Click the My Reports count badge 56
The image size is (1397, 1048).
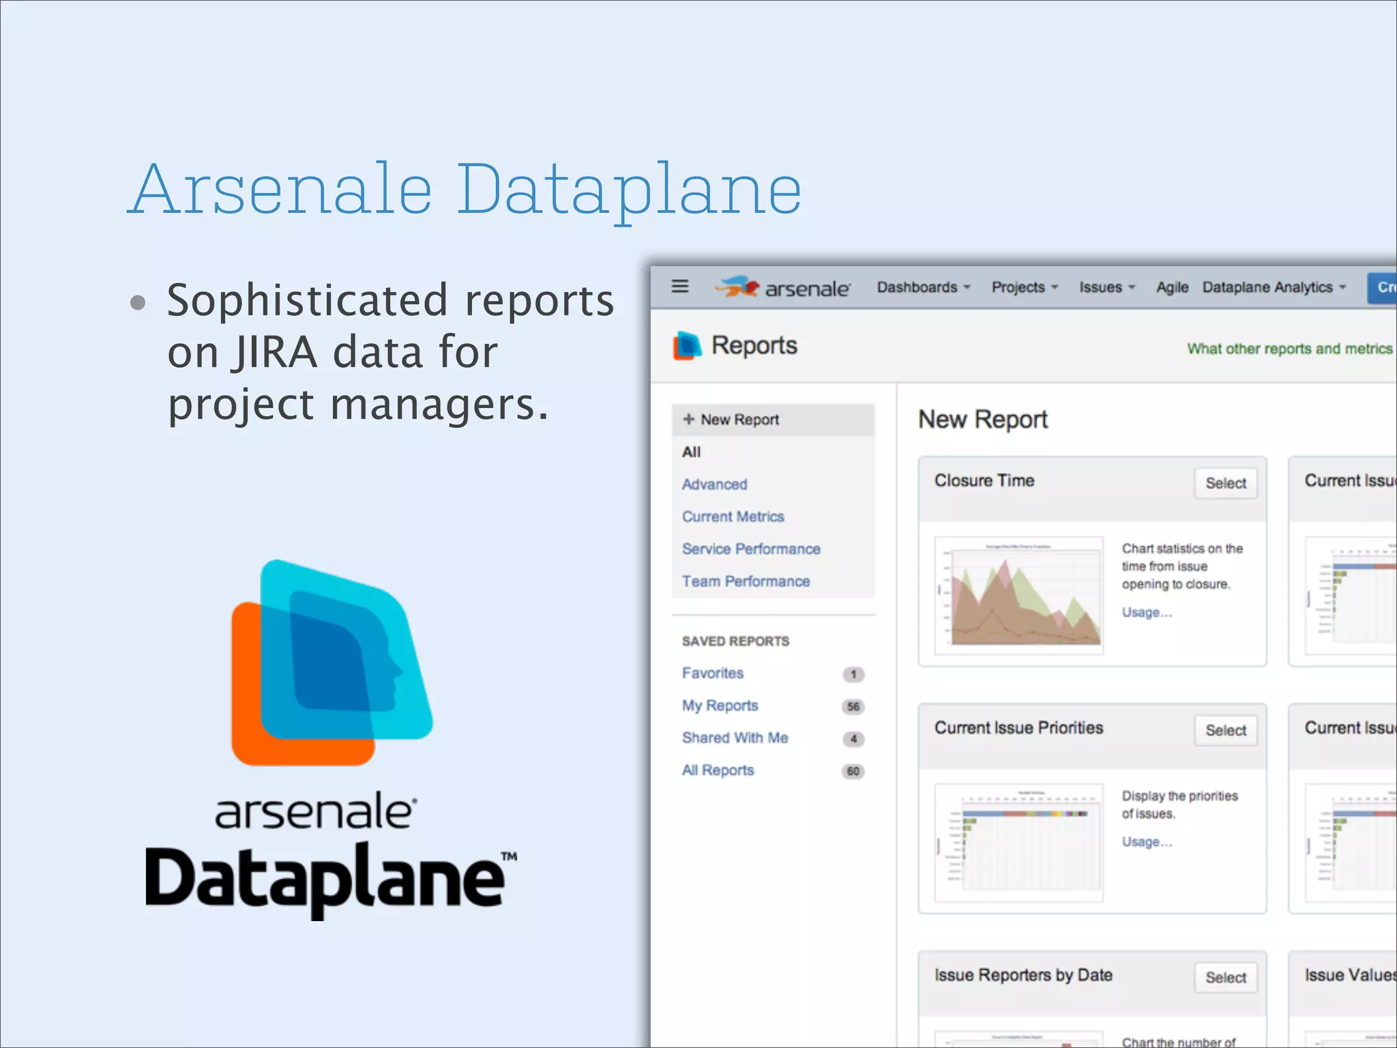(x=853, y=706)
